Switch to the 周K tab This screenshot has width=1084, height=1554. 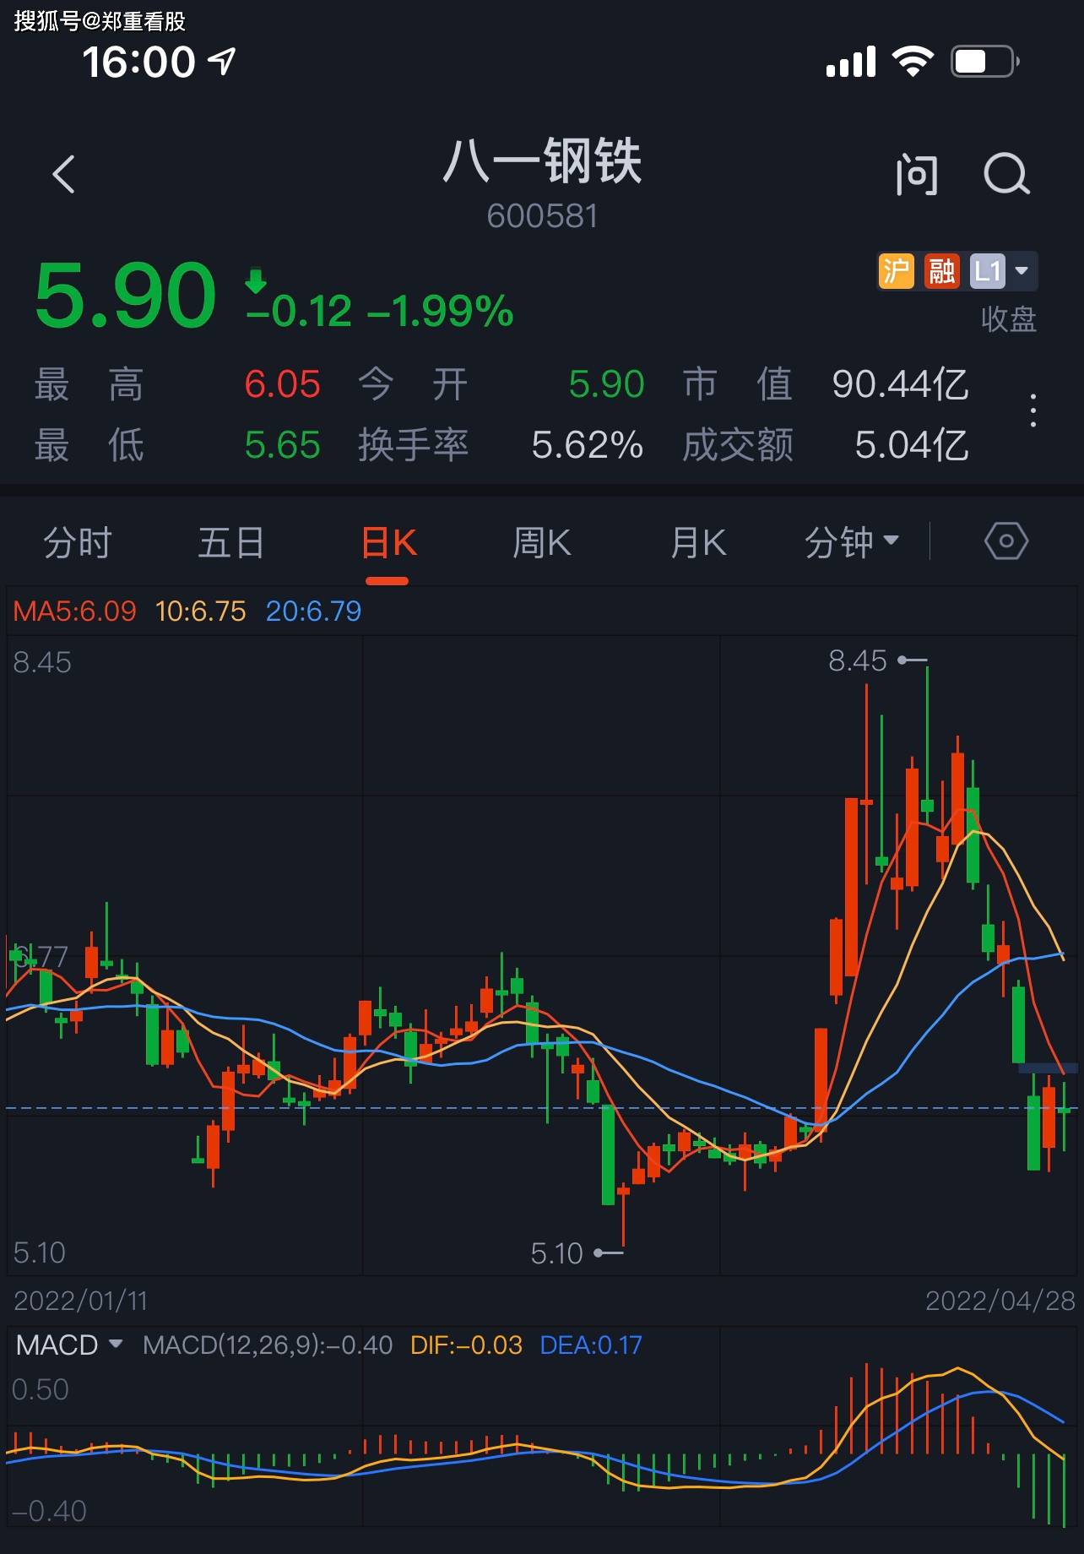[542, 542]
